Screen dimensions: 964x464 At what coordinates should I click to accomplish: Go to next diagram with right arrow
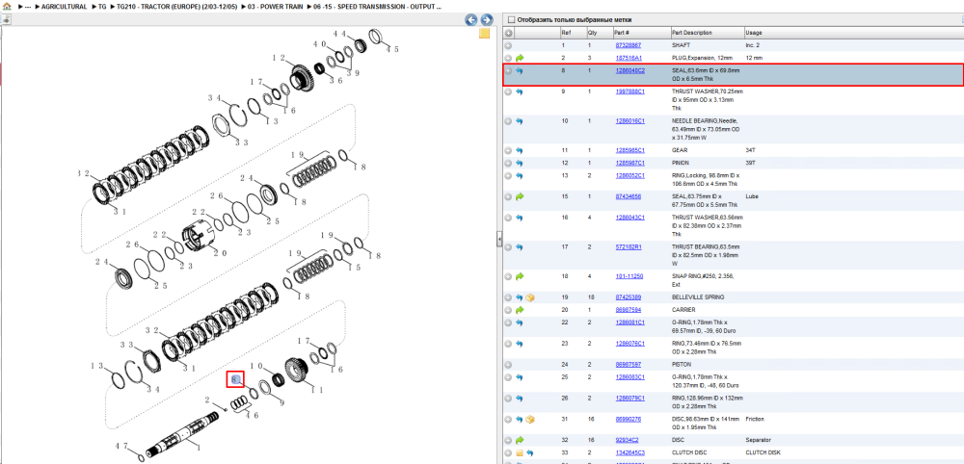pyautogui.click(x=486, y=19)
